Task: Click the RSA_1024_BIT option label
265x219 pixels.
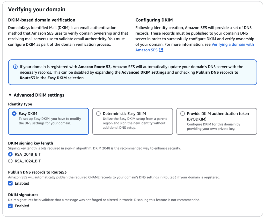Action: click(x=28, y=161)
